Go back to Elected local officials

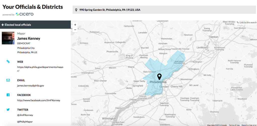[x=16, y=25]
